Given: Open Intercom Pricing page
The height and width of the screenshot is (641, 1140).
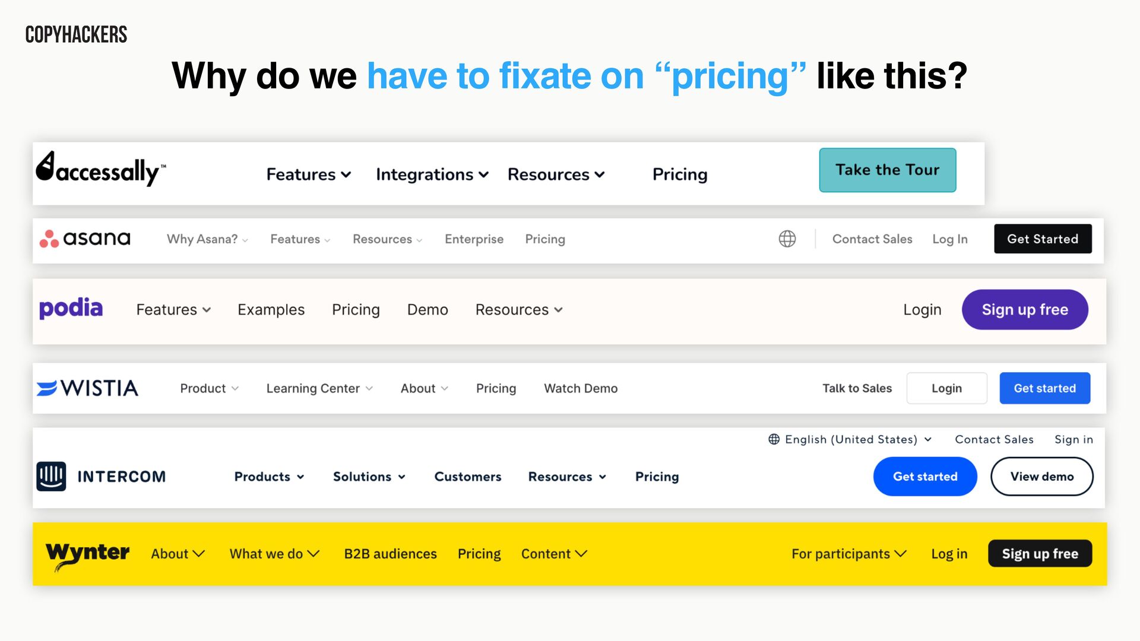Looking at the screenshot, I should tap(657, 477).
